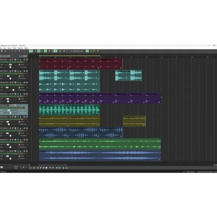Open the View menu
The image size is (217, 217).
pyautogui.click(x=4, y=48)
